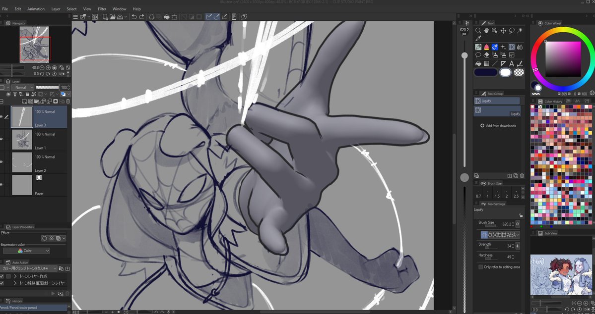Open the Window menu

119,9
